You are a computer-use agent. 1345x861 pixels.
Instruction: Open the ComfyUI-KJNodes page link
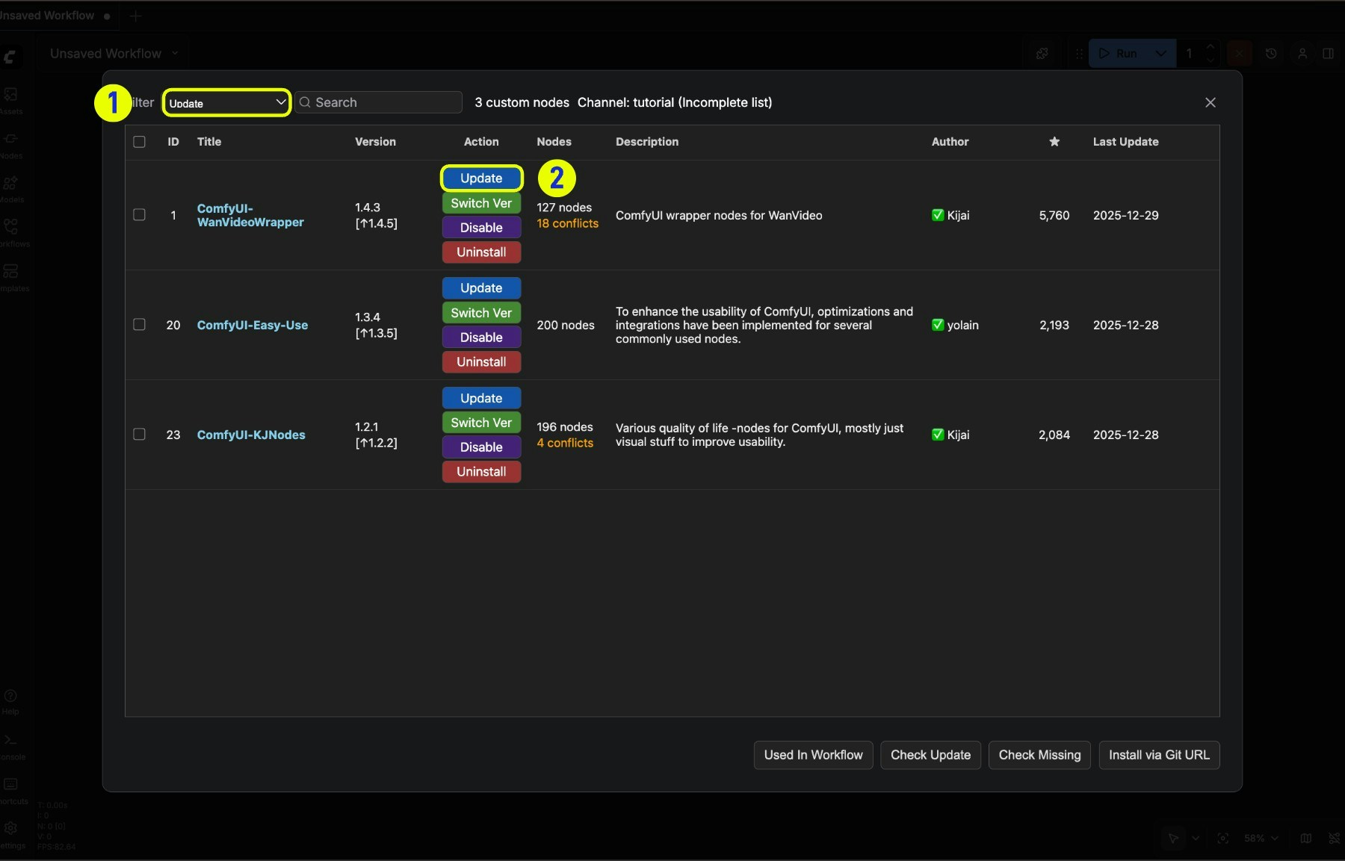250,435
